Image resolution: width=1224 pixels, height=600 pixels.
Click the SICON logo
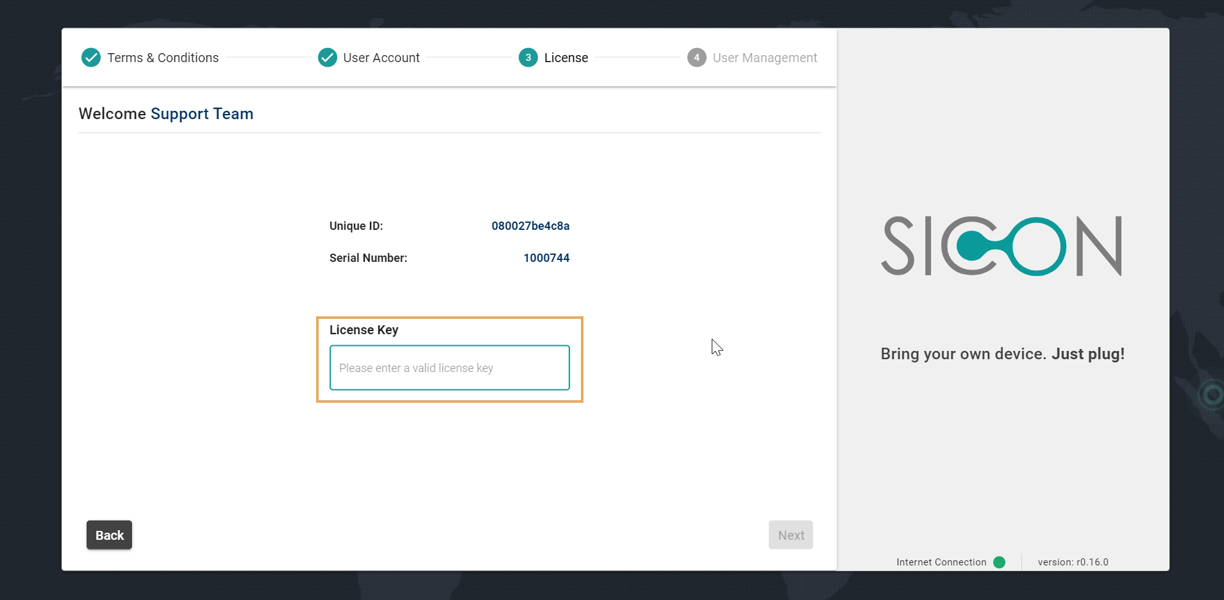[1001, 247]
